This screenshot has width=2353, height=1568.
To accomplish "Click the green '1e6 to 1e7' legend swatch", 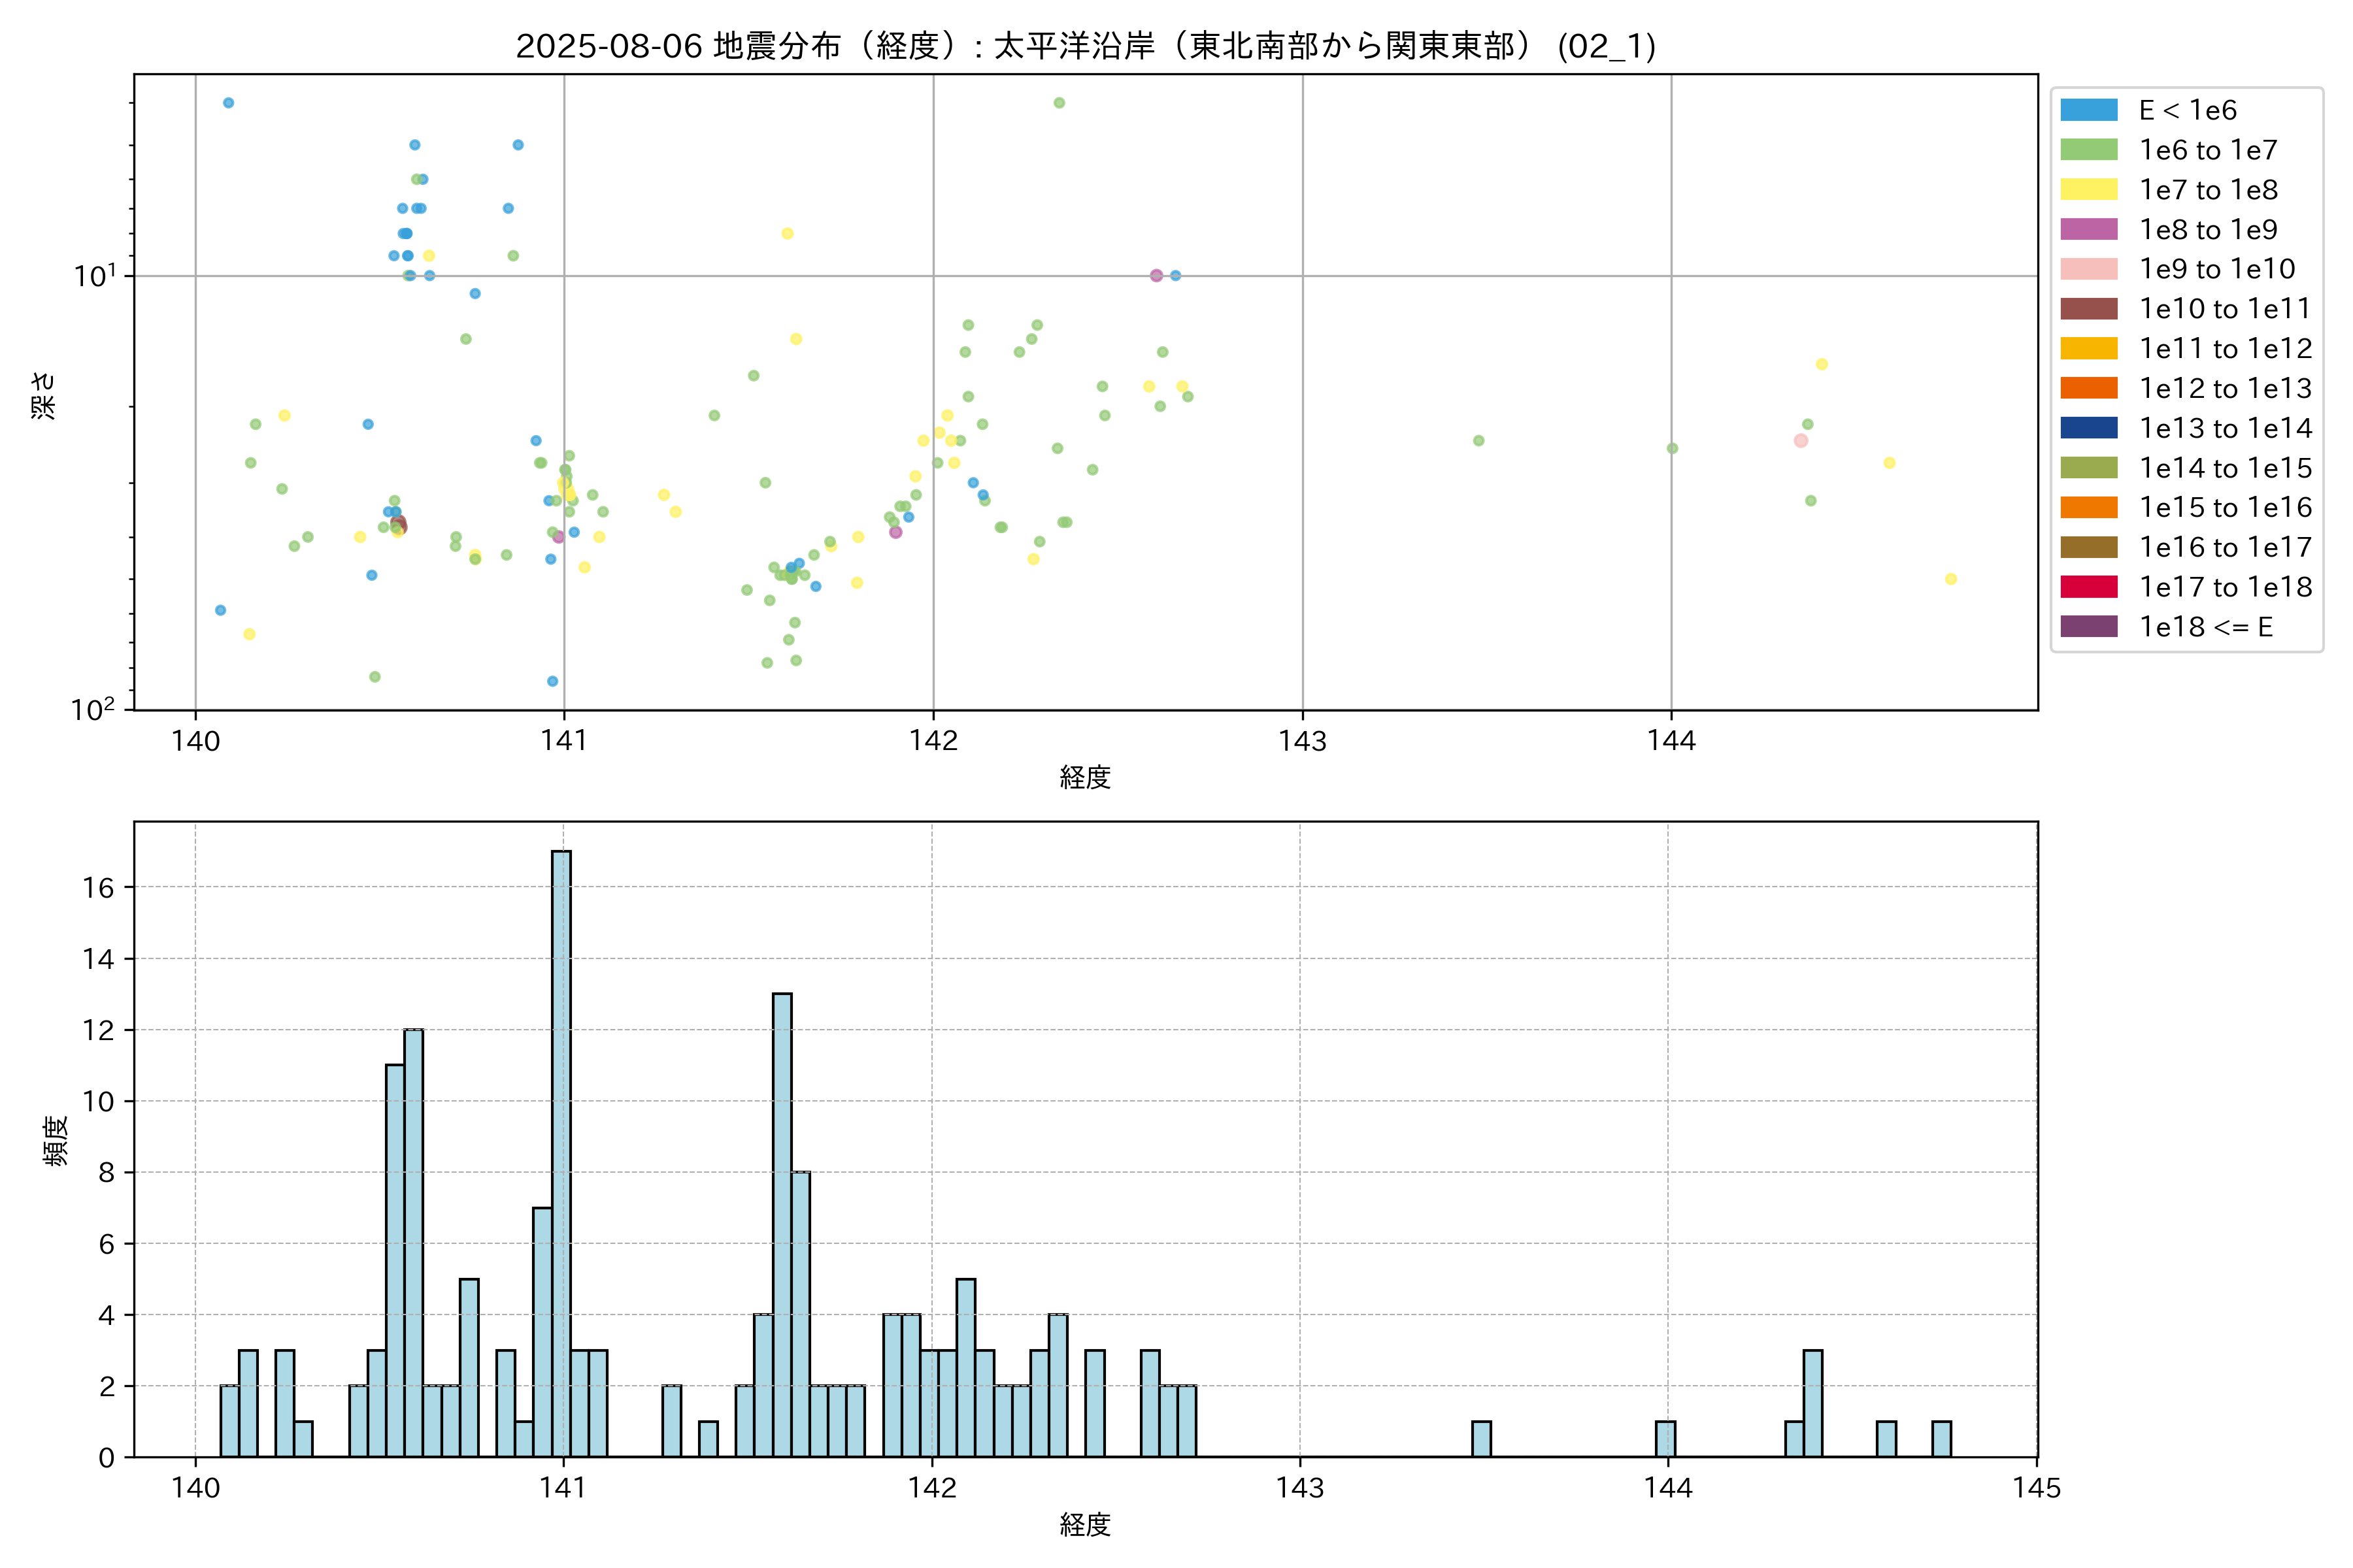I will 2088,150.
